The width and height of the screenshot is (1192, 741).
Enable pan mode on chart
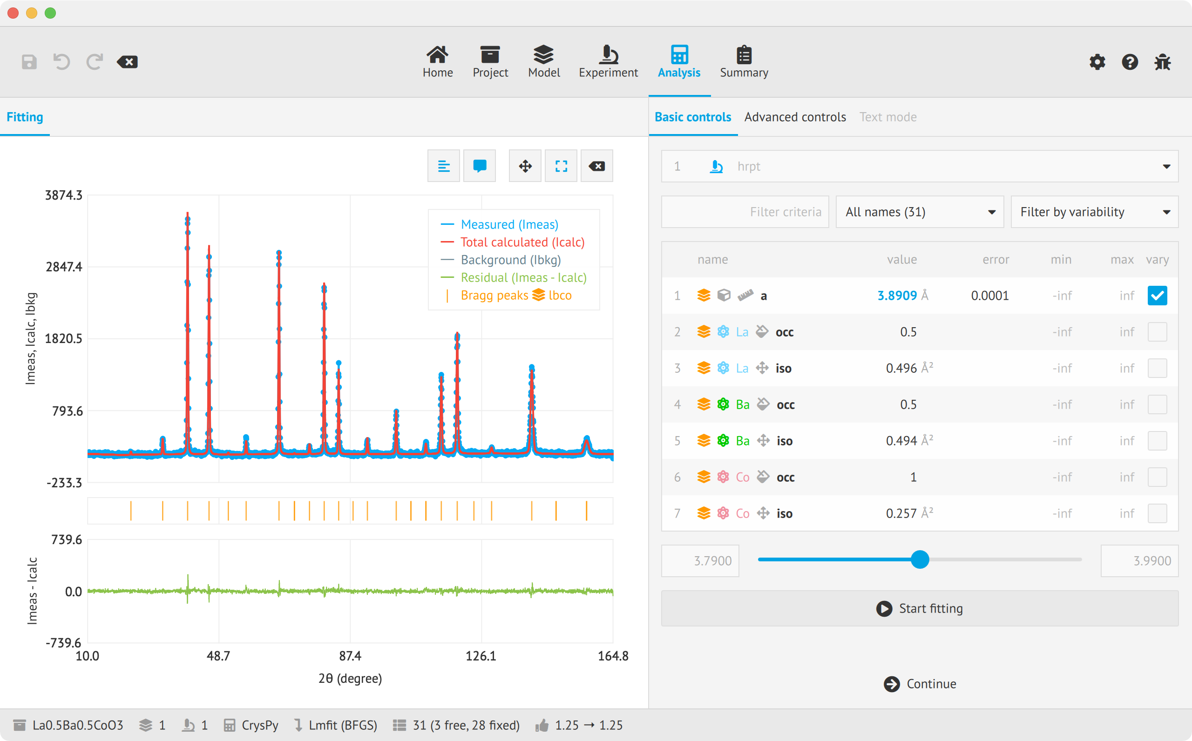(525, 166)
